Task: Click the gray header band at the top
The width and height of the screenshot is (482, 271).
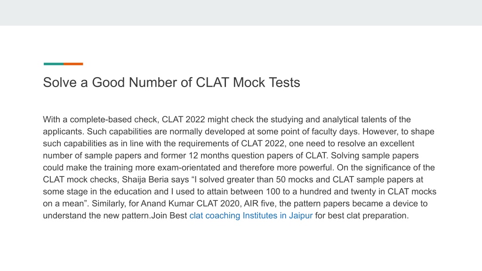Action: pyautogui.click(x=241, y=13)
